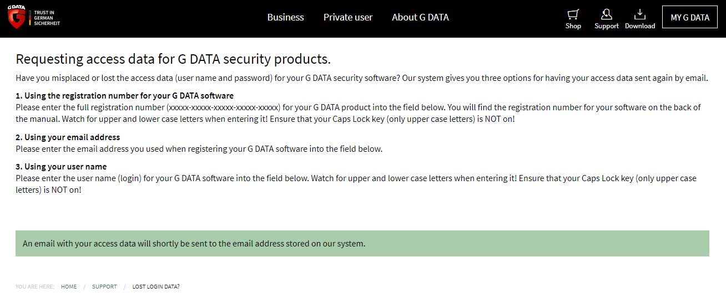Click the Trust in German Sicherheit tagline
726x293 pixels.
tap(47, 18)
